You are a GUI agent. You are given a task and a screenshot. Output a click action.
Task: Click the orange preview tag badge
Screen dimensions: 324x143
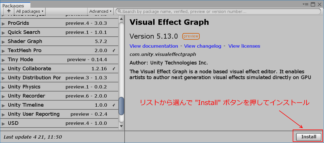point(191,36)
